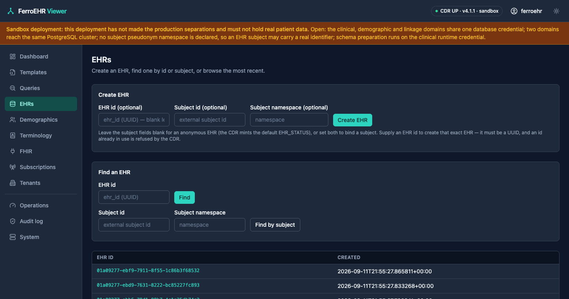Image resolution: width=569 pixels, height=299 pixels.
Task: Click the FHIR plug icon
Action: click(x=13, y=151)
